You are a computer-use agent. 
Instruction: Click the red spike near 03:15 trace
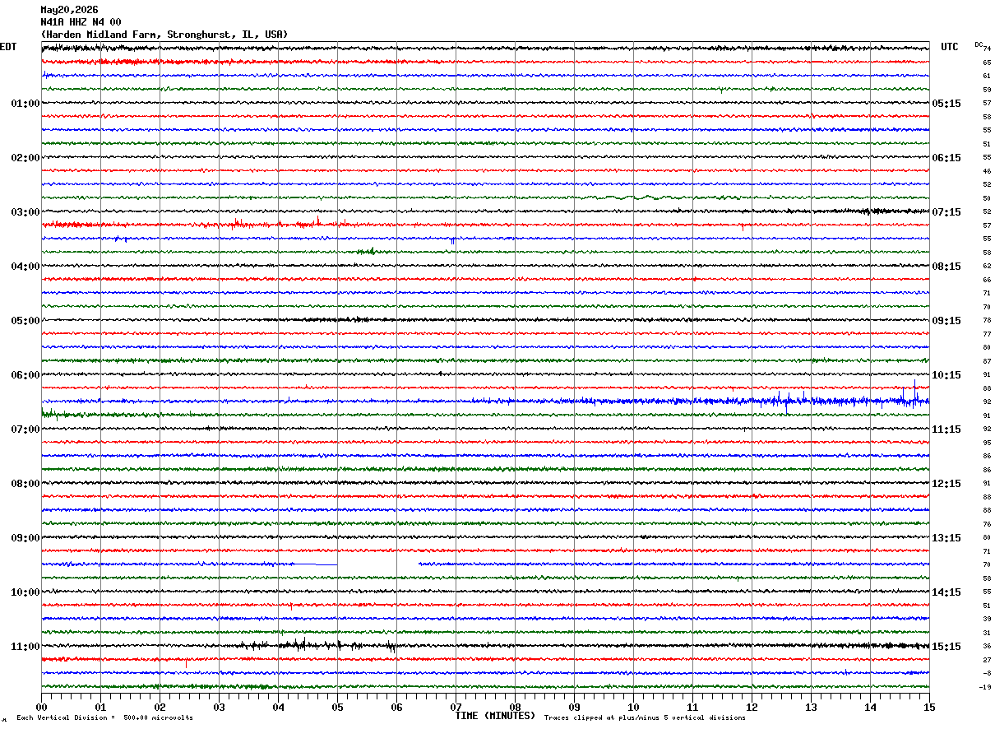click(x=318, y=220)
